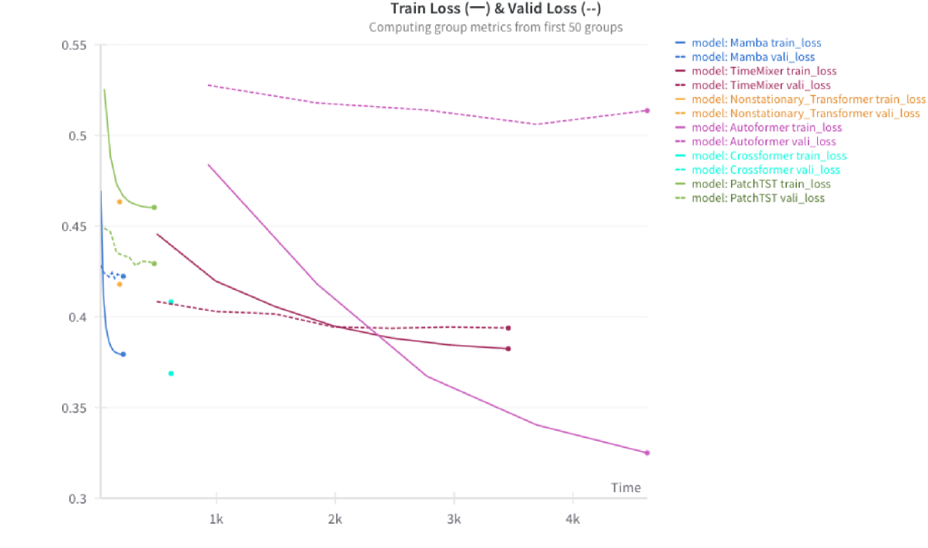Select the Mamba solid blue line endpoint

(x=123, y=354)
